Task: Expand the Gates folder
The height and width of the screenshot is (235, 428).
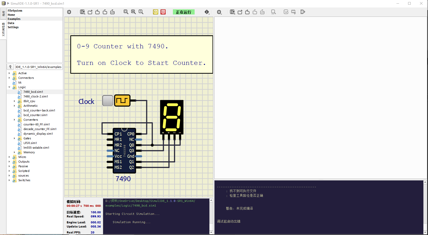Action: point(14,138)
